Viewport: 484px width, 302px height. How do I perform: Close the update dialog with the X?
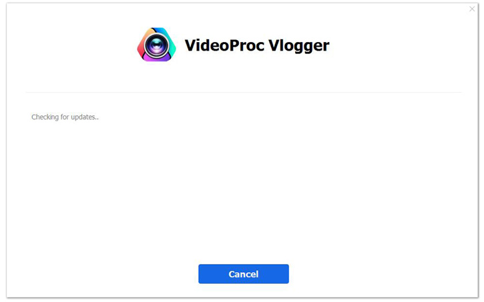pyautogui.click(x=472, y=9)
